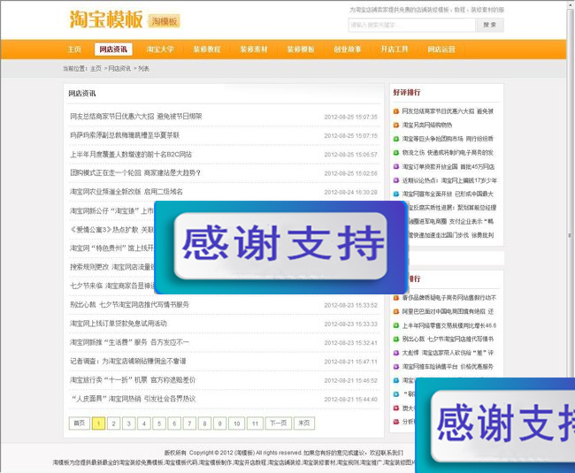The width and height of the screenshot is (575, 473).
Task: Open article 淘宝网上线订单贷款免息试用活动
Action: point(118,324)
